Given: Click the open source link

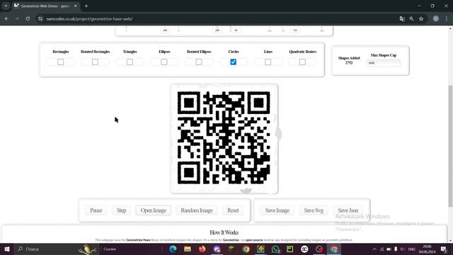Looking at the screenshot, I should coord(254,240).
